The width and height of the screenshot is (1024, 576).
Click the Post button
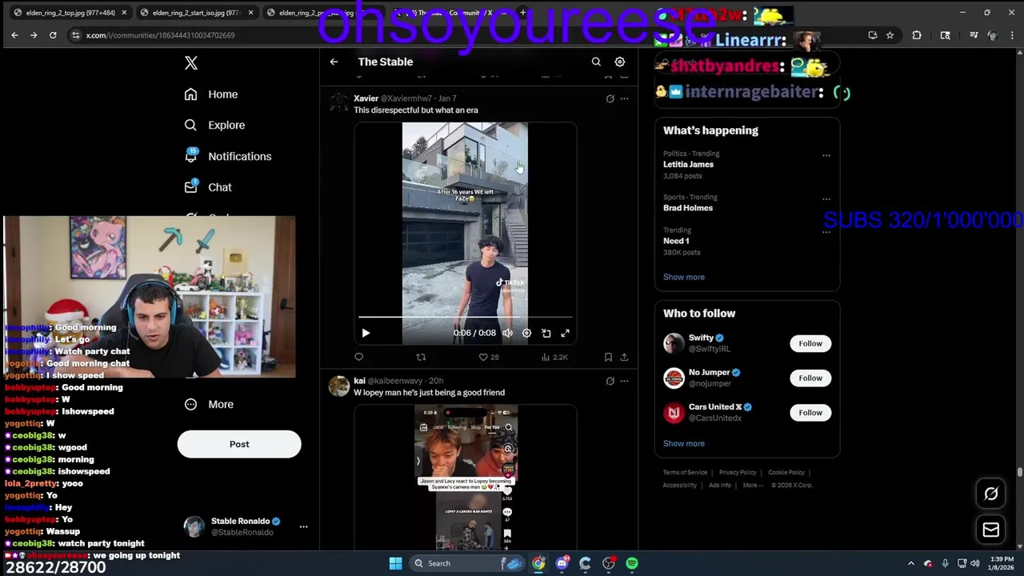point(239,444)
